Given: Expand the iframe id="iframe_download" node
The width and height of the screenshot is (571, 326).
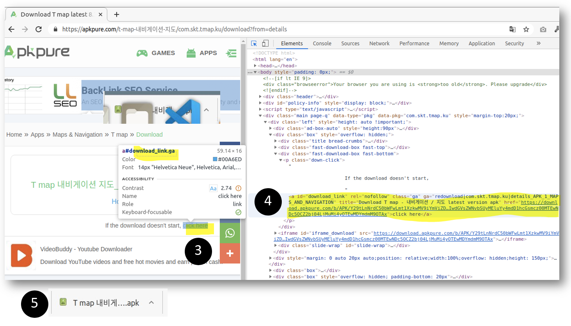Looking at the screenshot, I should [276, 233].
